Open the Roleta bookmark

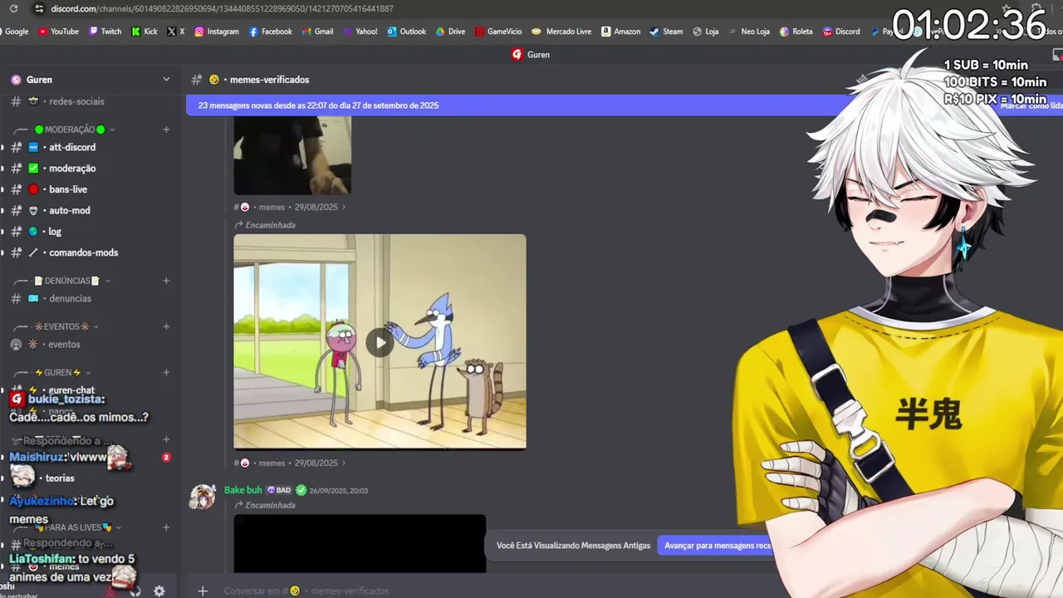pyautogui.click(x=796, y=32)
